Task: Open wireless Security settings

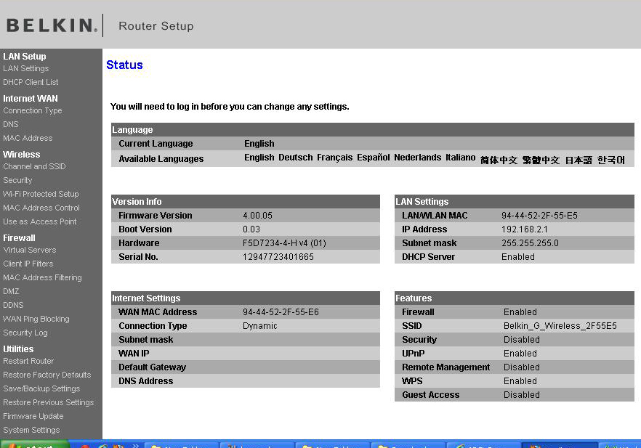Action: 17,180
